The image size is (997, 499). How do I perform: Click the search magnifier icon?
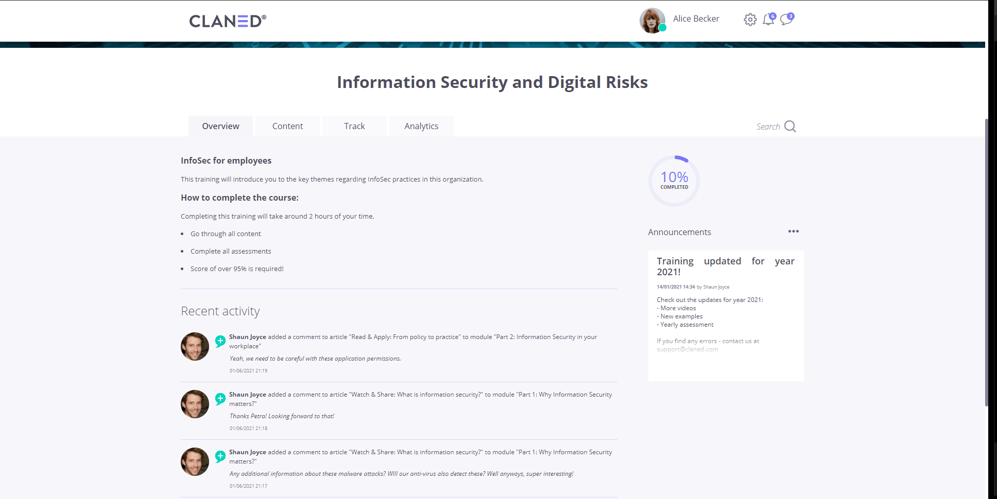click(790, 126)
